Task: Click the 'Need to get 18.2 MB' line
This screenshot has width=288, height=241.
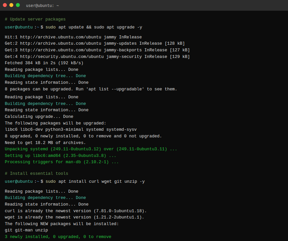Action: (x=45, y=143)
